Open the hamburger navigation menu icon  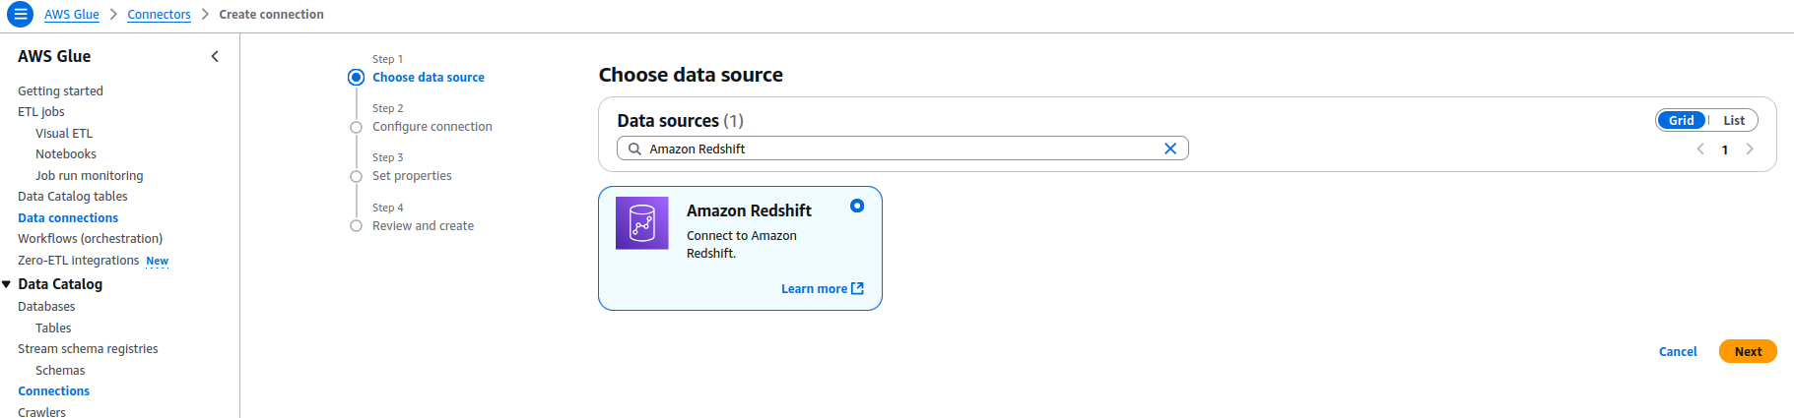pyautogui.click(x=20, y=15)
